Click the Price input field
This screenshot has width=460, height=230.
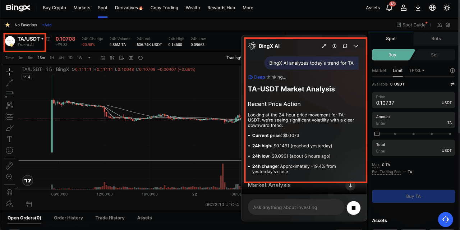(413, 100)
